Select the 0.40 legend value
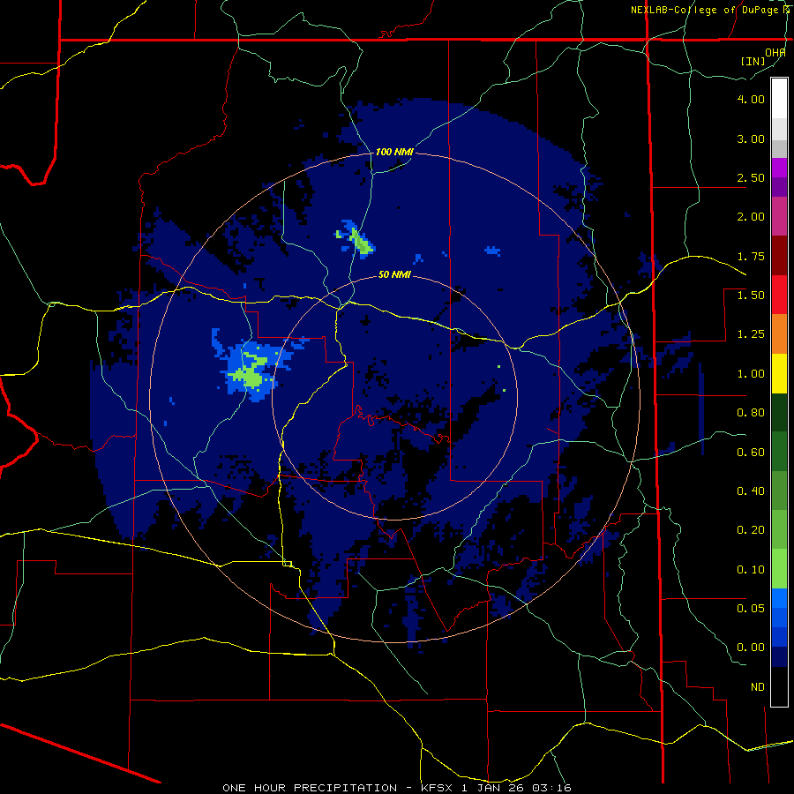The width and height of the screenshot is (794, 794). pyautogui.click(x=751, y=491)
